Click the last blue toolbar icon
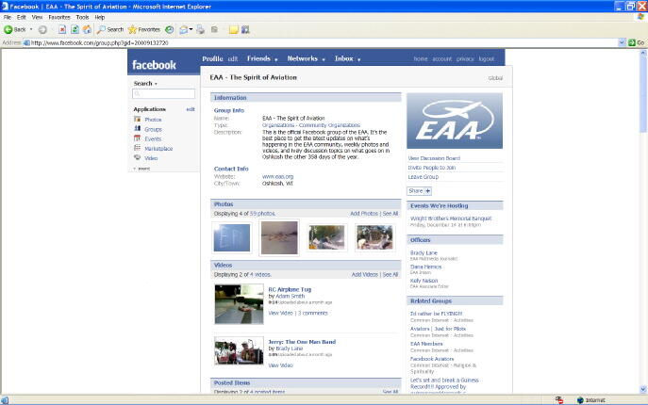 tap(245, 30)
